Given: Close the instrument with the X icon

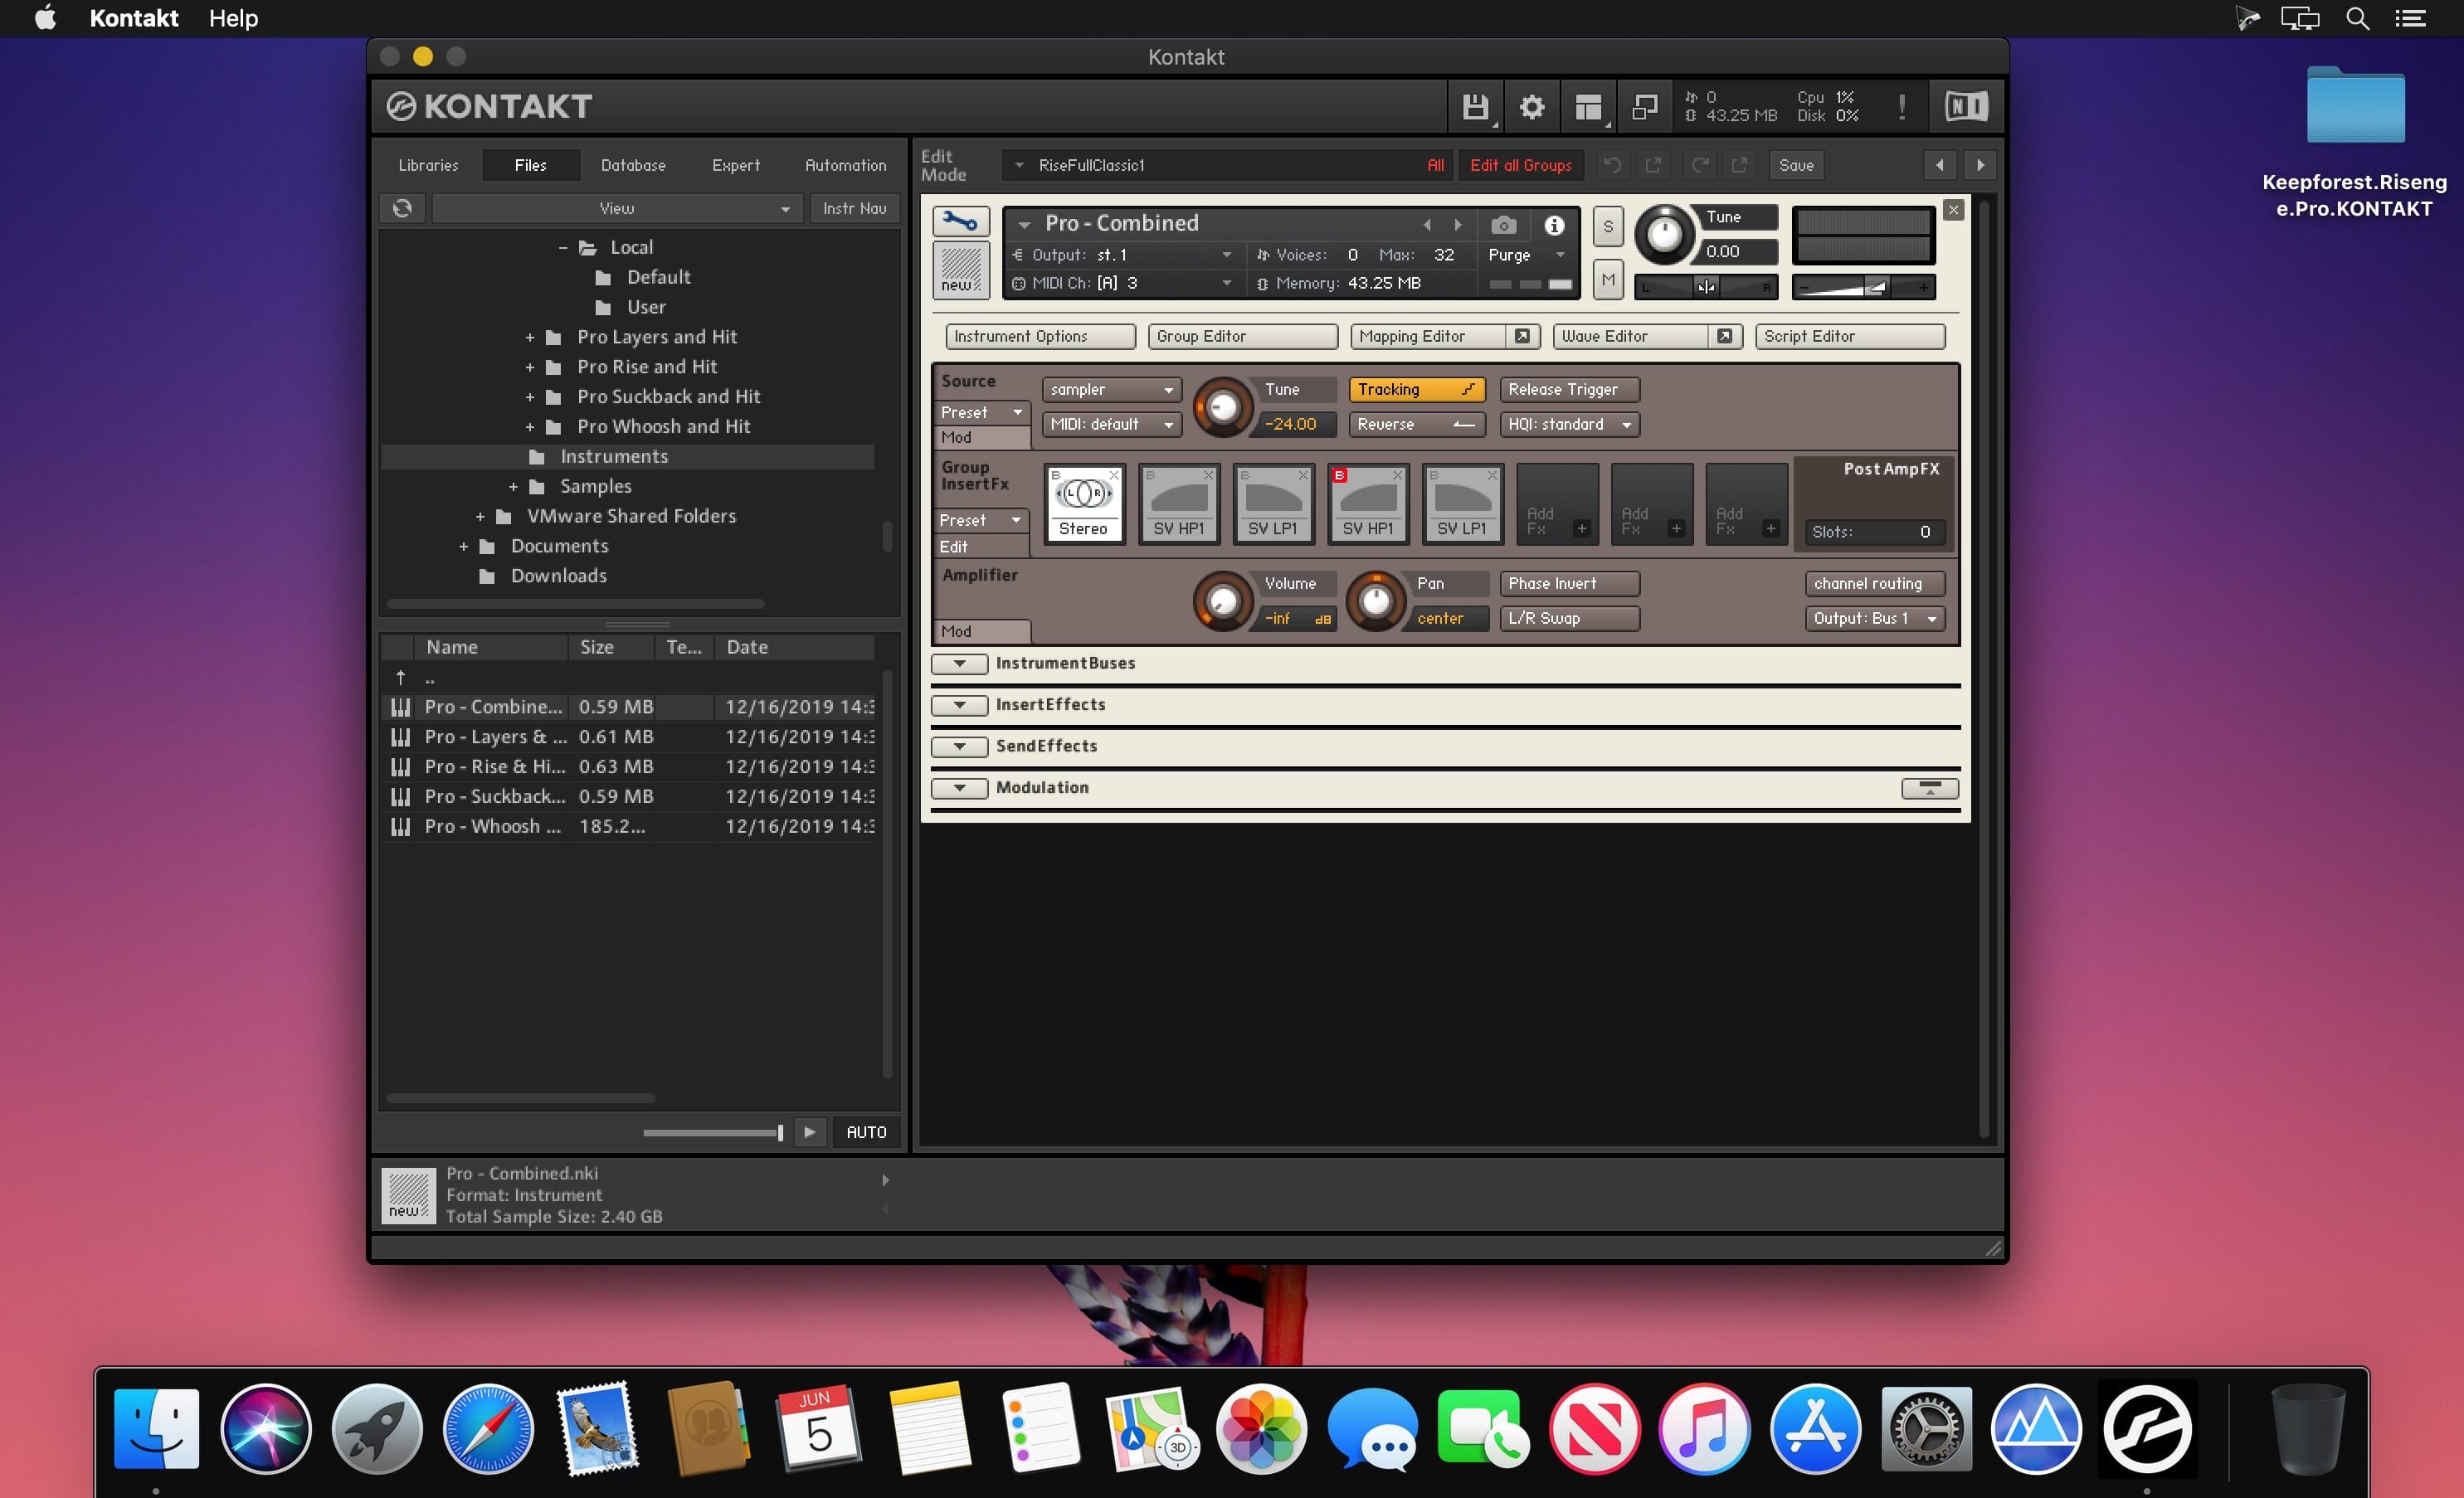Looking at the screenshot, I should point(1952,210).
